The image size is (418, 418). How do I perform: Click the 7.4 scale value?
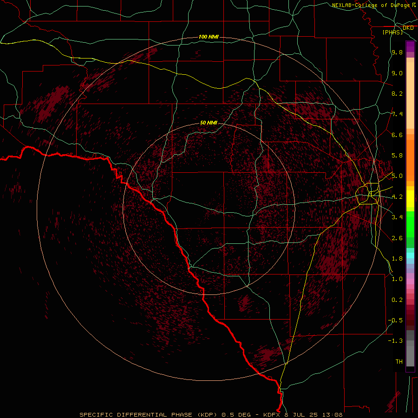[x=397, y=114]
